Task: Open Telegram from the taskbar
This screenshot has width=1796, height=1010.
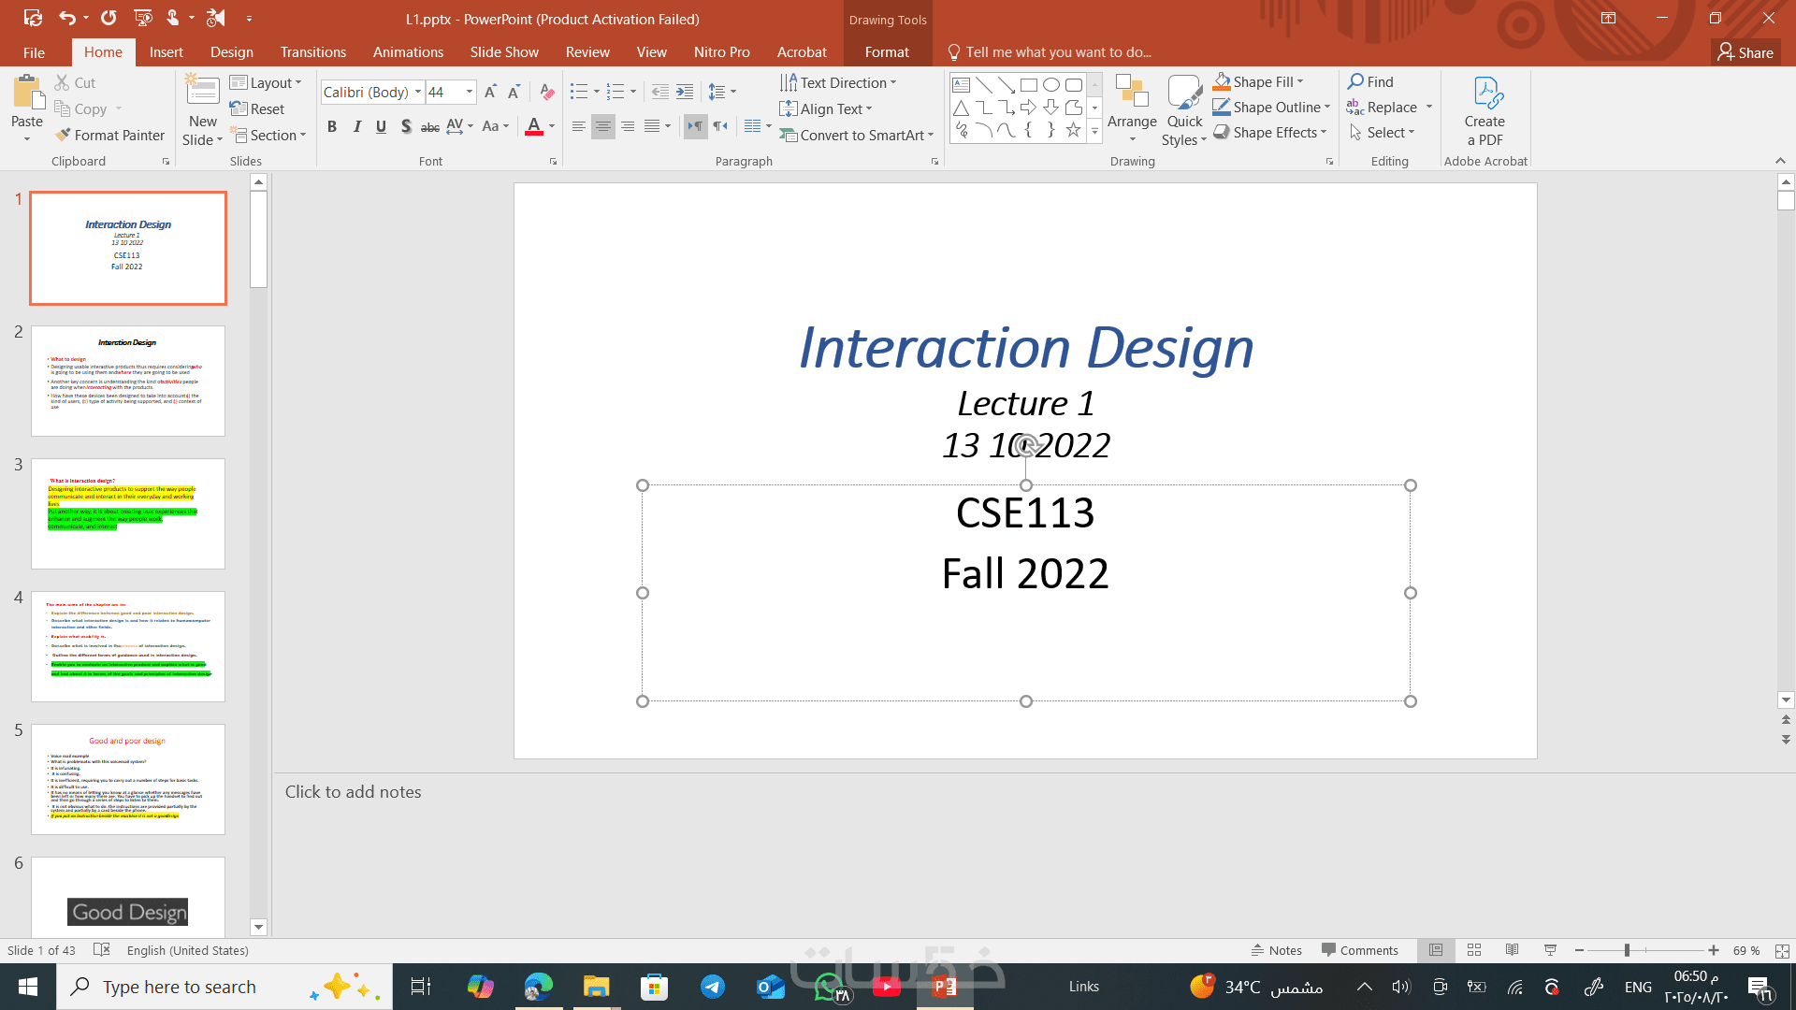Action: tap(713, 987)
